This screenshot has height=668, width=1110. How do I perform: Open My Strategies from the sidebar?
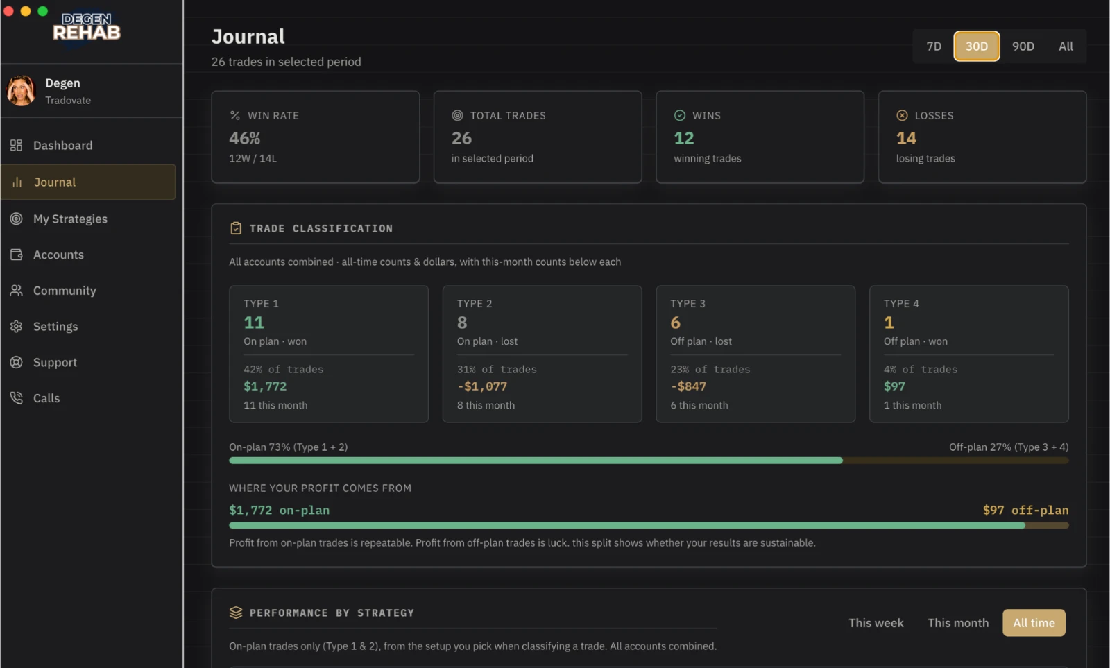pos(88,219)
